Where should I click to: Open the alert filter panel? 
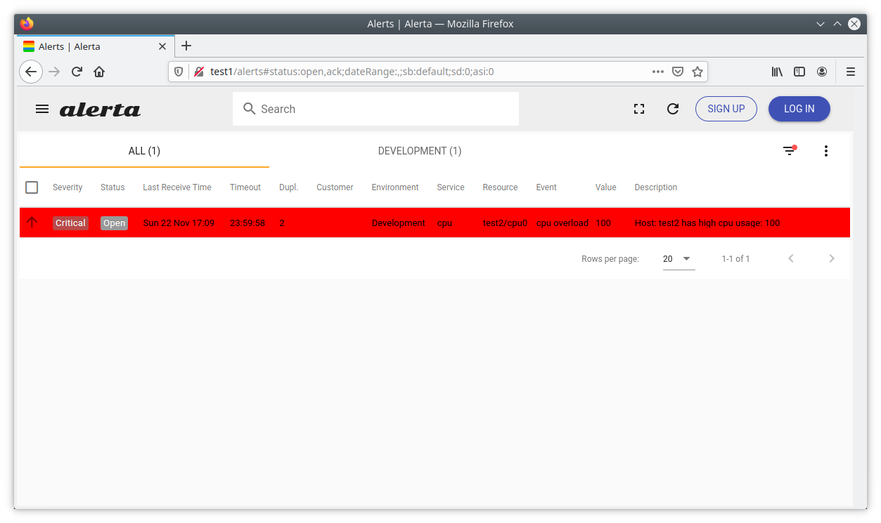pos(788,151)
